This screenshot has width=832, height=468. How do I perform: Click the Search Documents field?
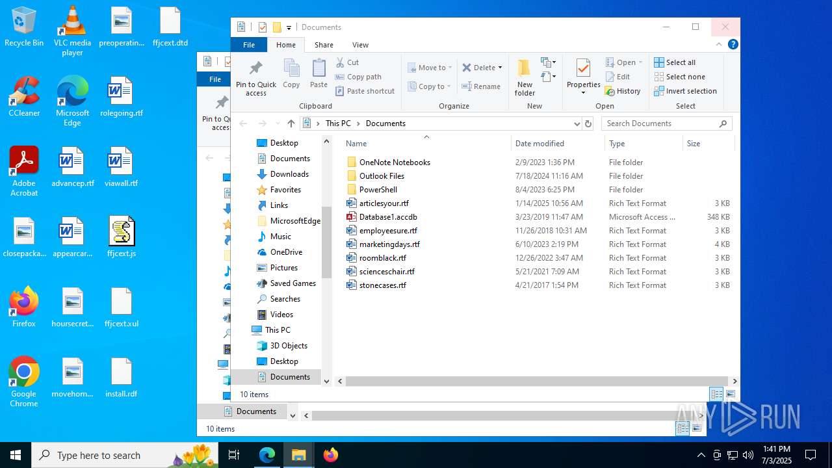(666, 123)
